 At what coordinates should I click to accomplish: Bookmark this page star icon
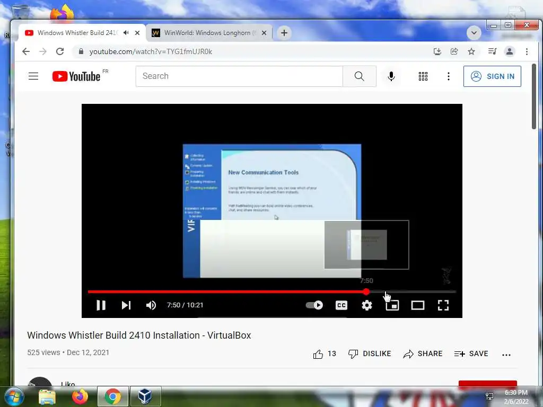click(471, 51)
